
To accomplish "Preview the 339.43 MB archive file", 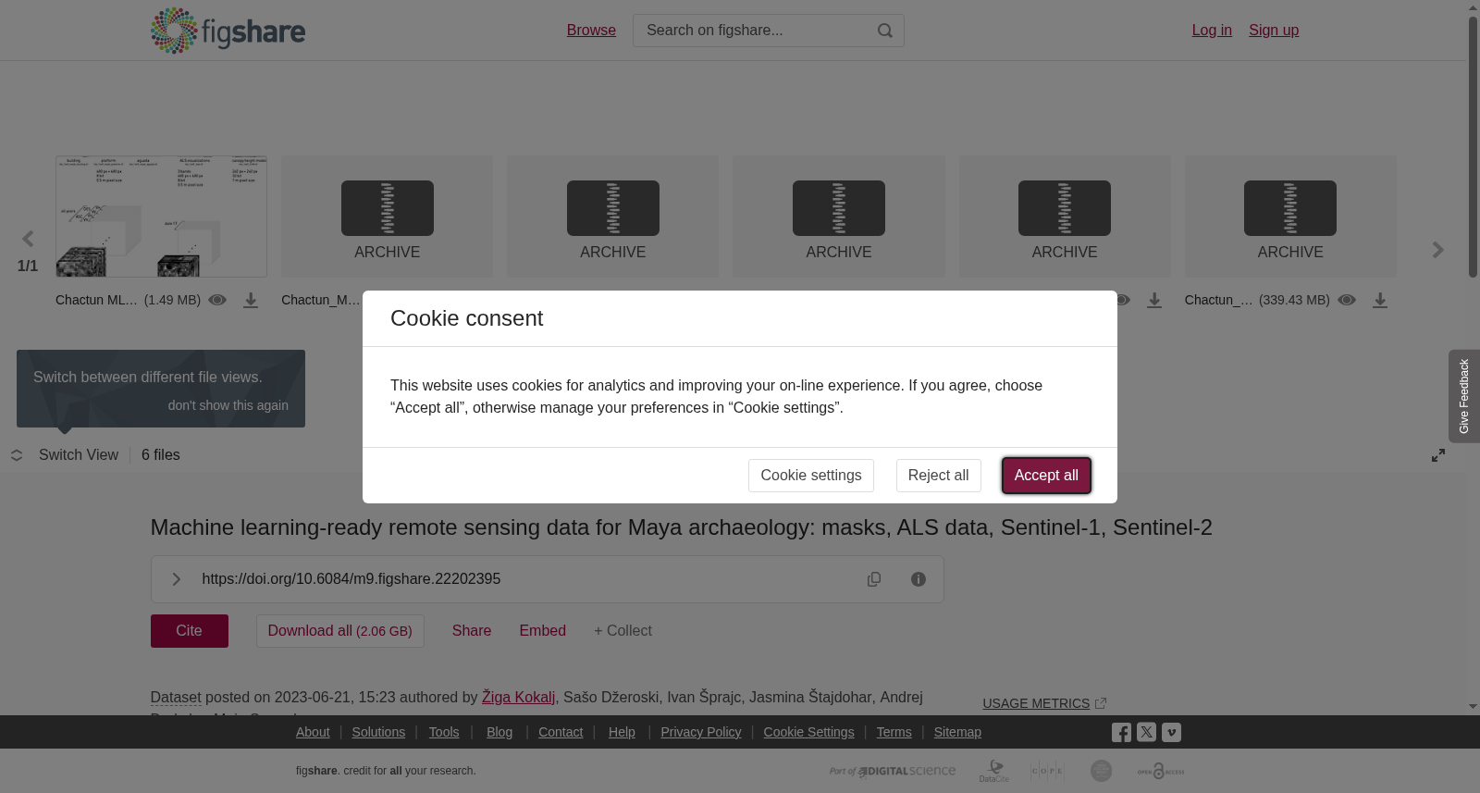I will click(1347, 300).
